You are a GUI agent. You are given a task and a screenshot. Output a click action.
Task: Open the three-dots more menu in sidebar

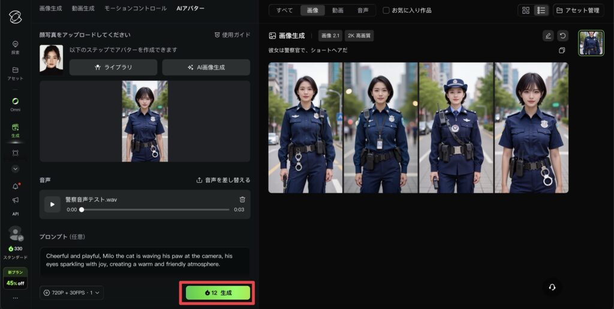tap(15, 298)
